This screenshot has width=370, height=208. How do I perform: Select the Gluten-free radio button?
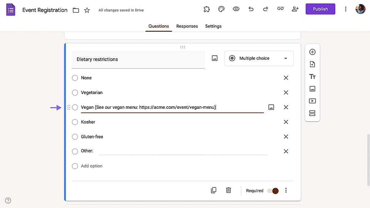pos(75,137)
